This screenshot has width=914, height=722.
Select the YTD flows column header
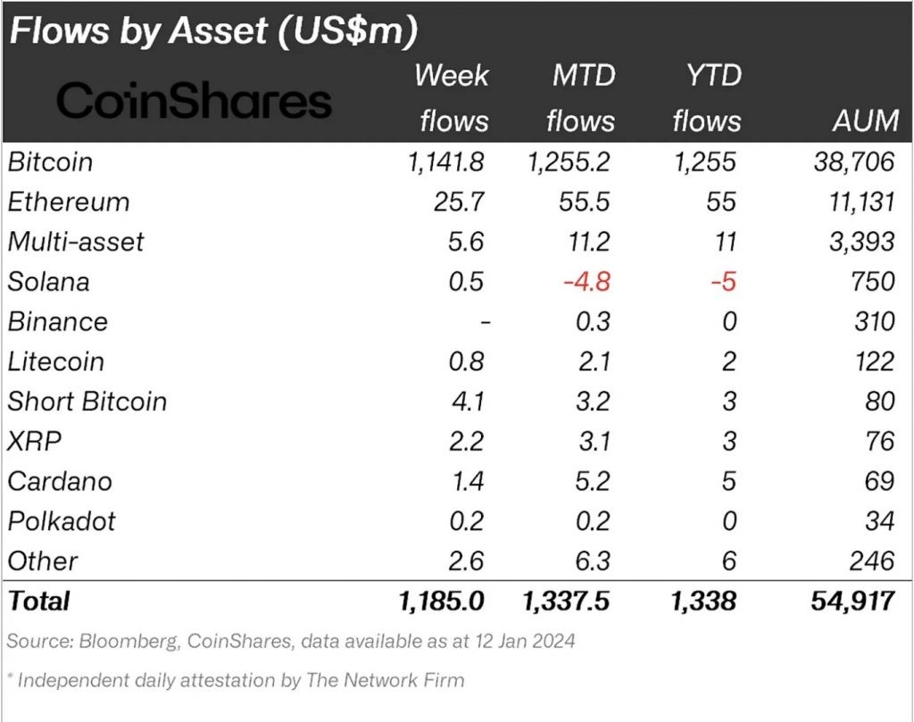coord(707,98)
